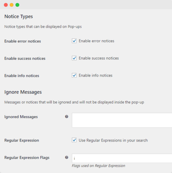This screenshot has height=173, width=172.
Task: Close the window using the red button
Action: pos(6,5)
